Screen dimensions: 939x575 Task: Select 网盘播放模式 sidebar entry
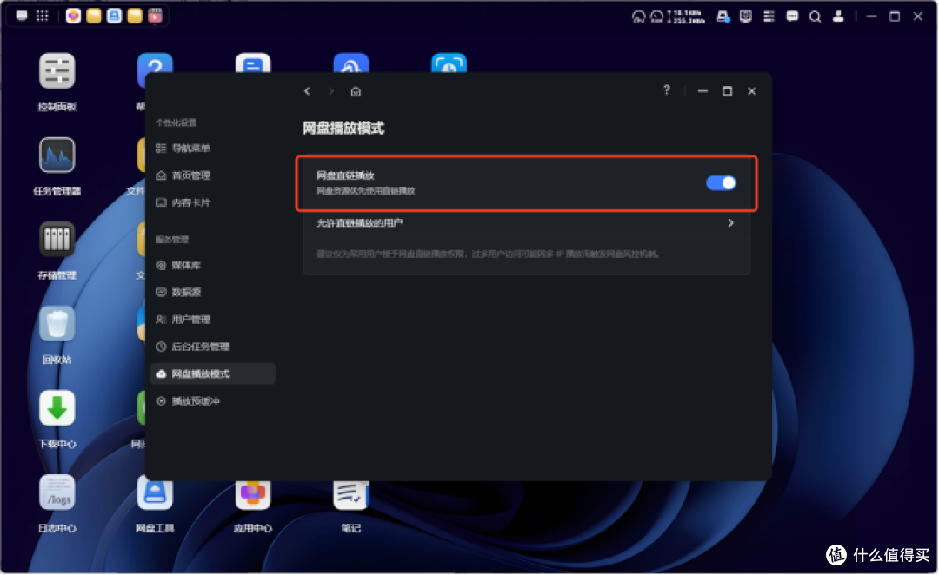pos(213,374)
